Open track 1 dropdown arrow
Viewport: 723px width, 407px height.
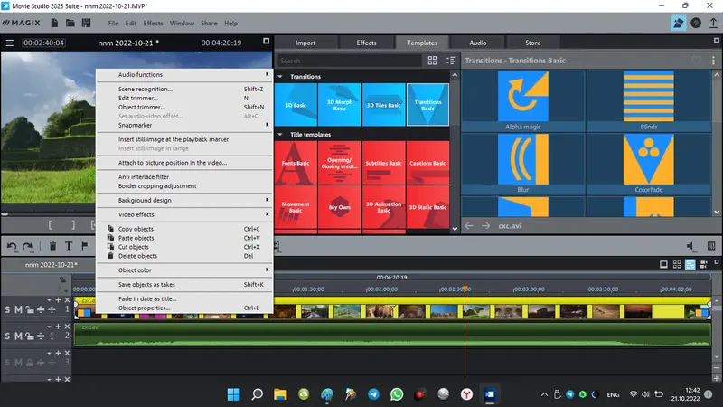(49, 300)
